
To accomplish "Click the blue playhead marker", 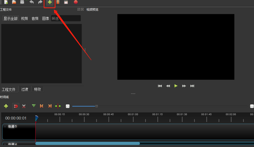I will click(37, 118).
